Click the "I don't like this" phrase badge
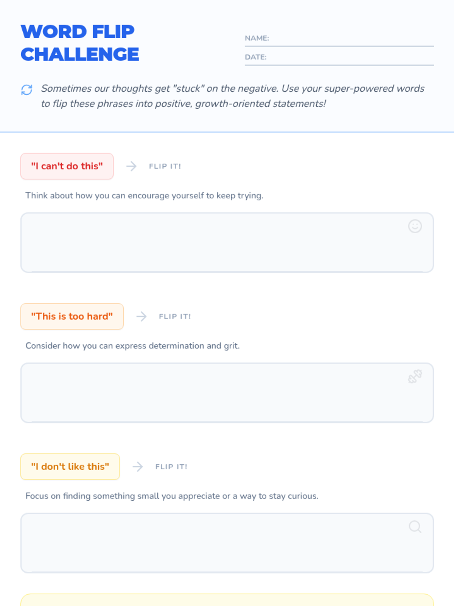Screen dimensions: 454x606 [x=70, y=467]
